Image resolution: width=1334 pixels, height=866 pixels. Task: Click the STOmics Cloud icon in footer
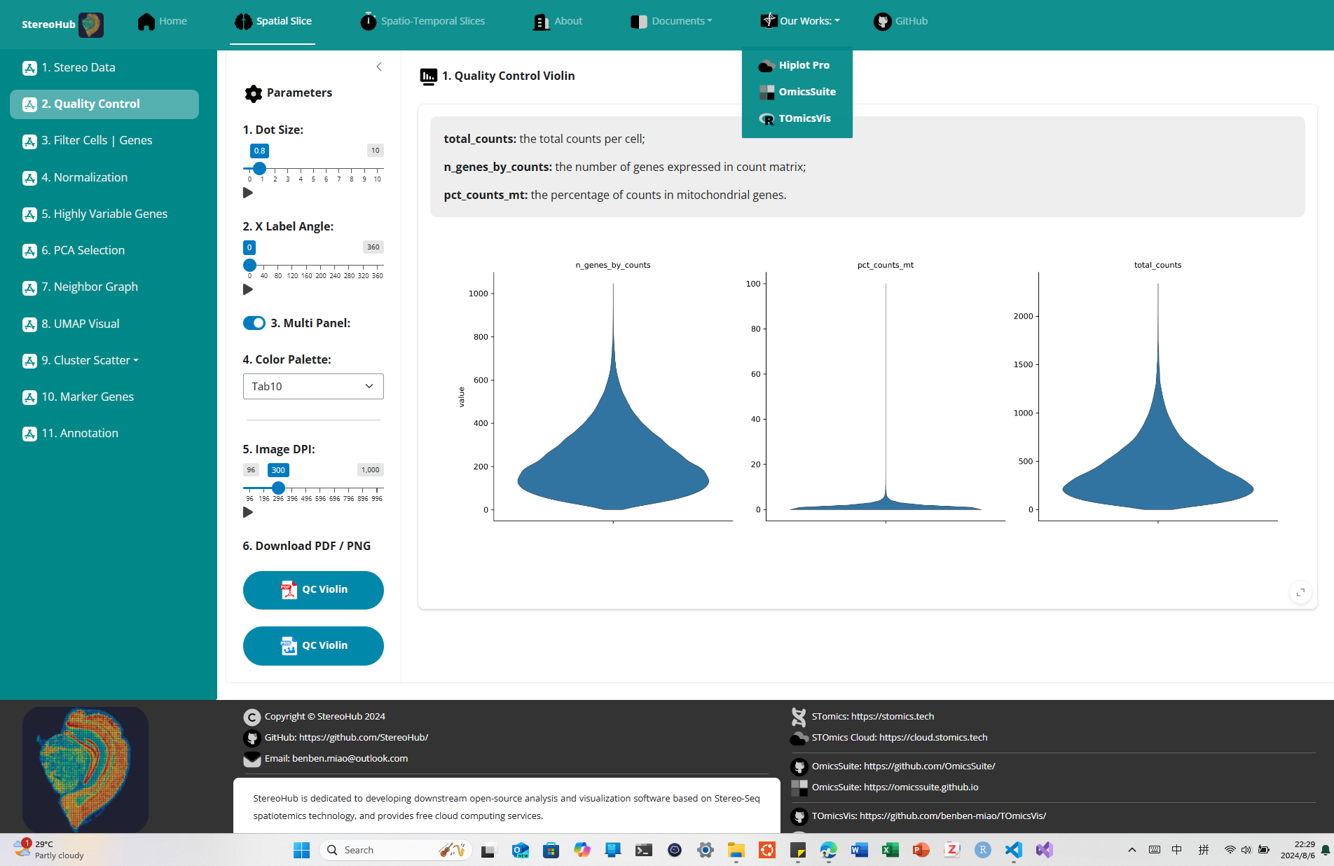tap(799, 738)
